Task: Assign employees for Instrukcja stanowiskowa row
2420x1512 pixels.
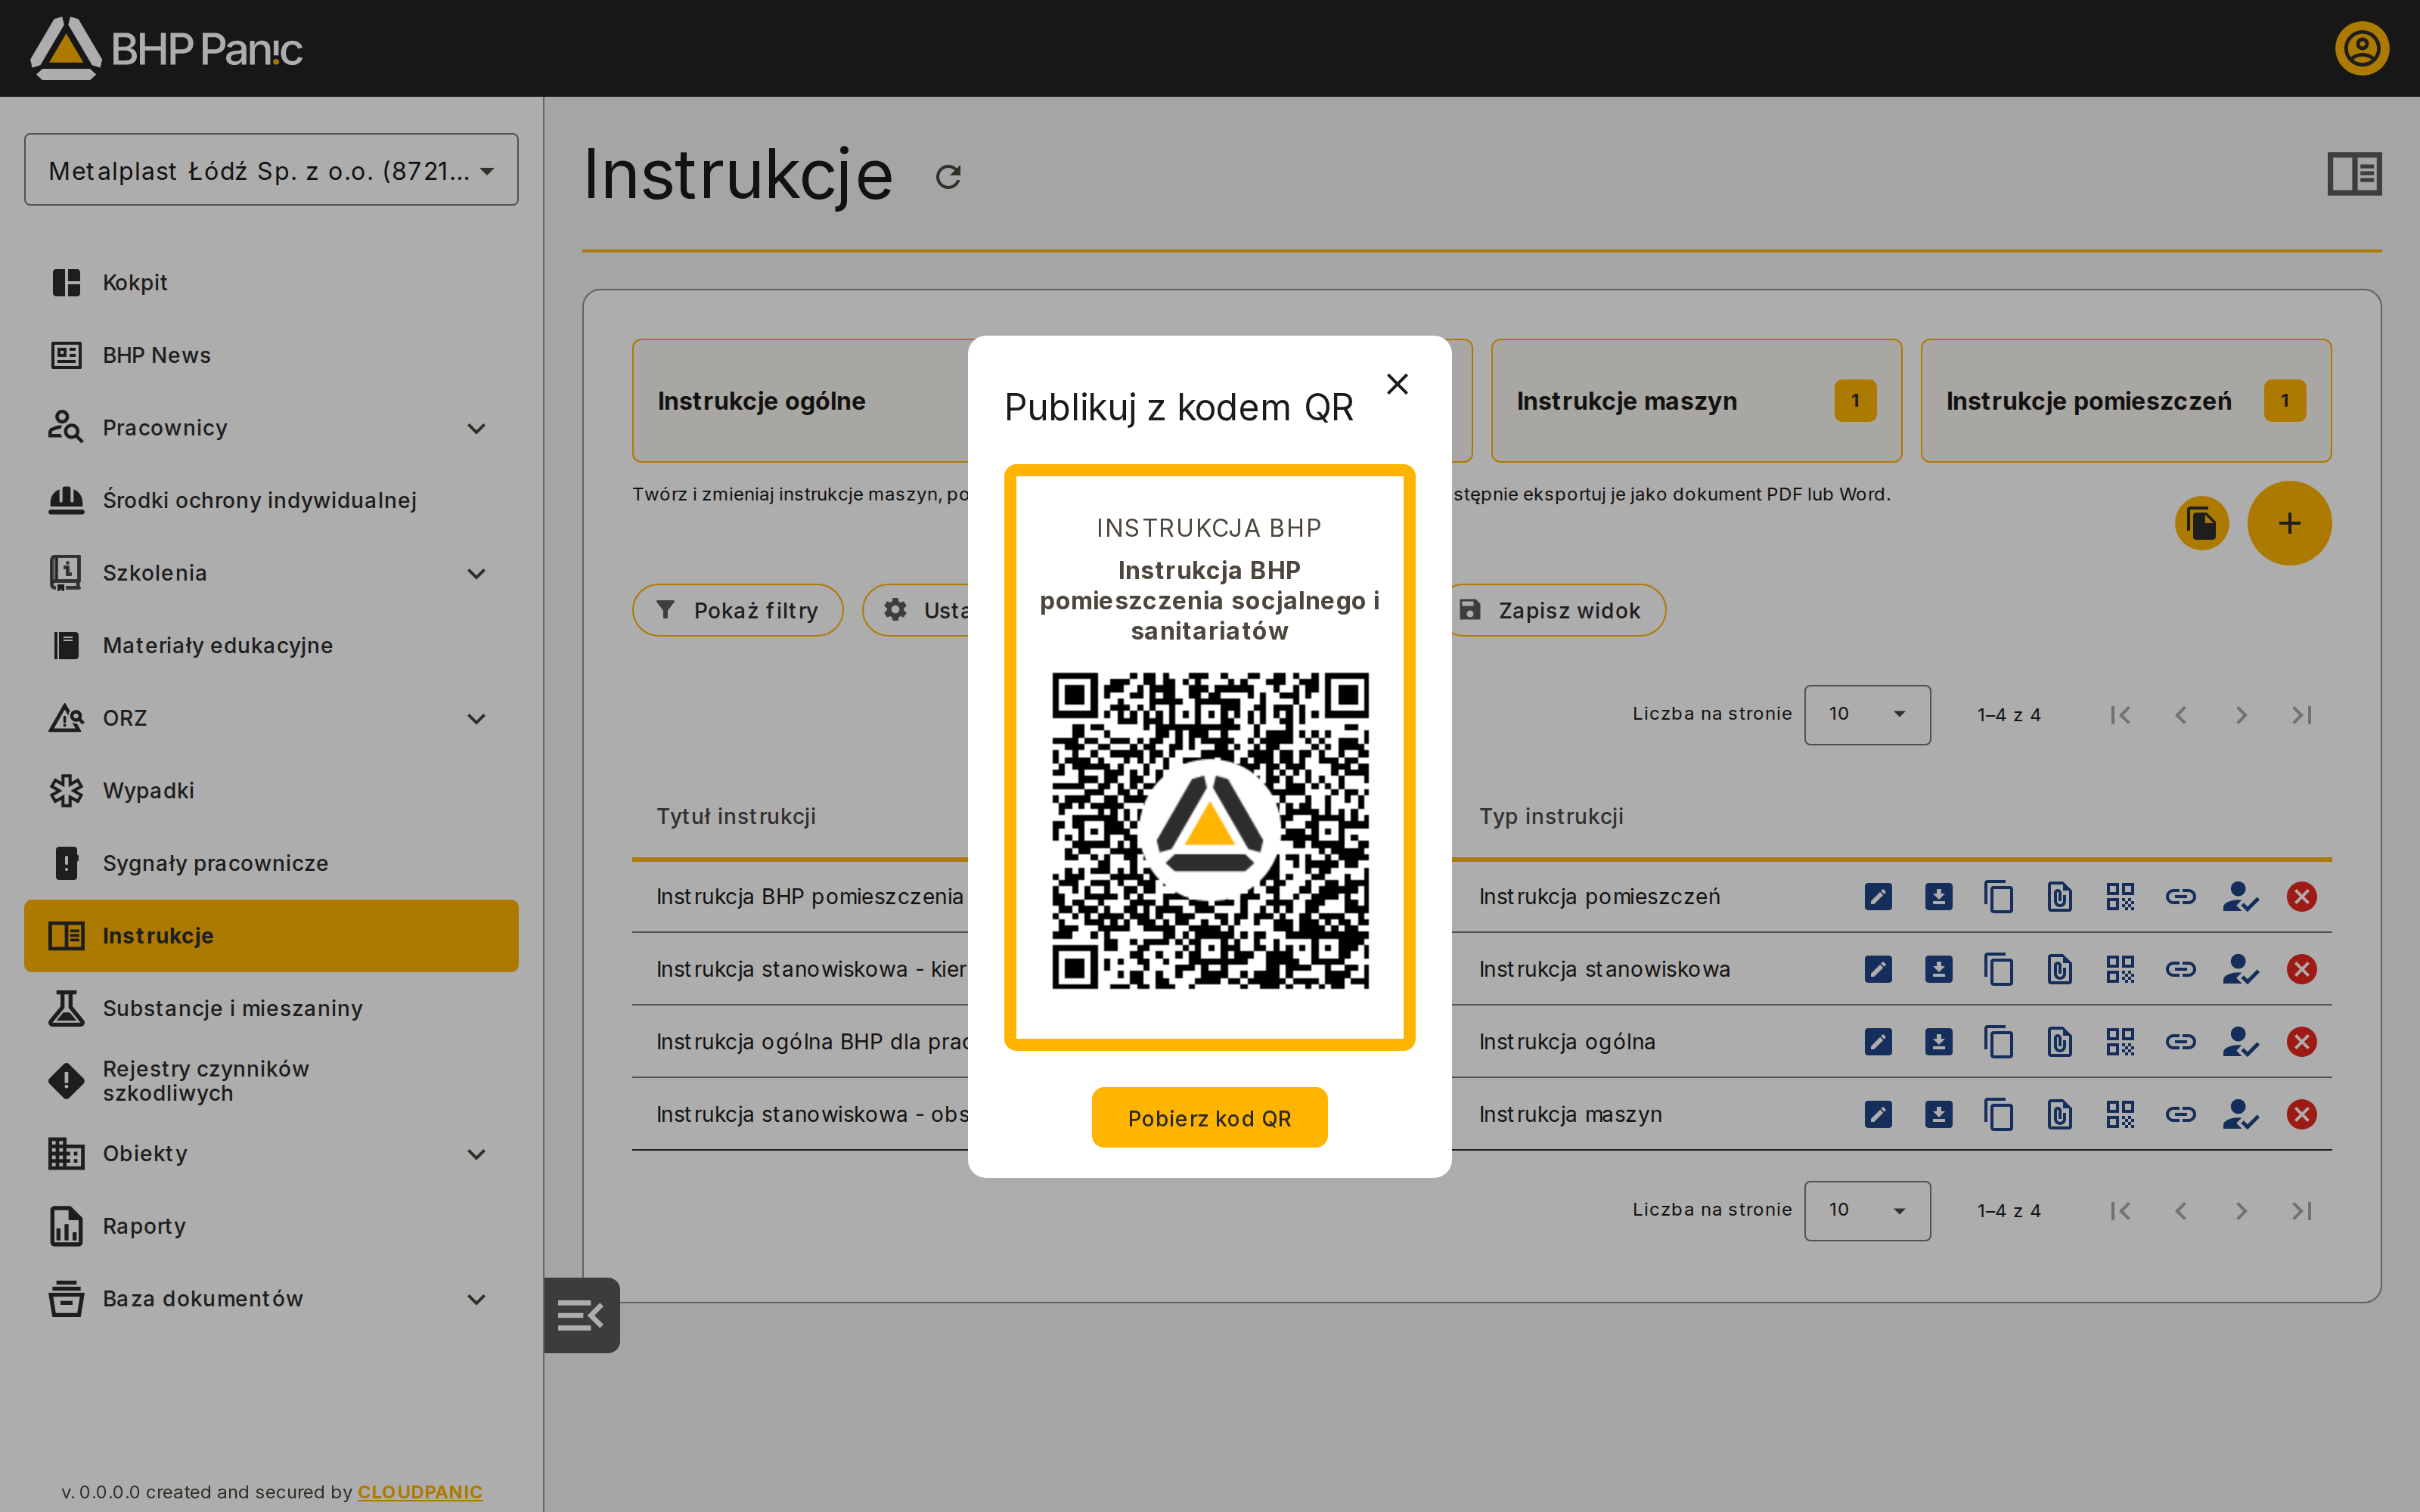Action: point(2240,969)
